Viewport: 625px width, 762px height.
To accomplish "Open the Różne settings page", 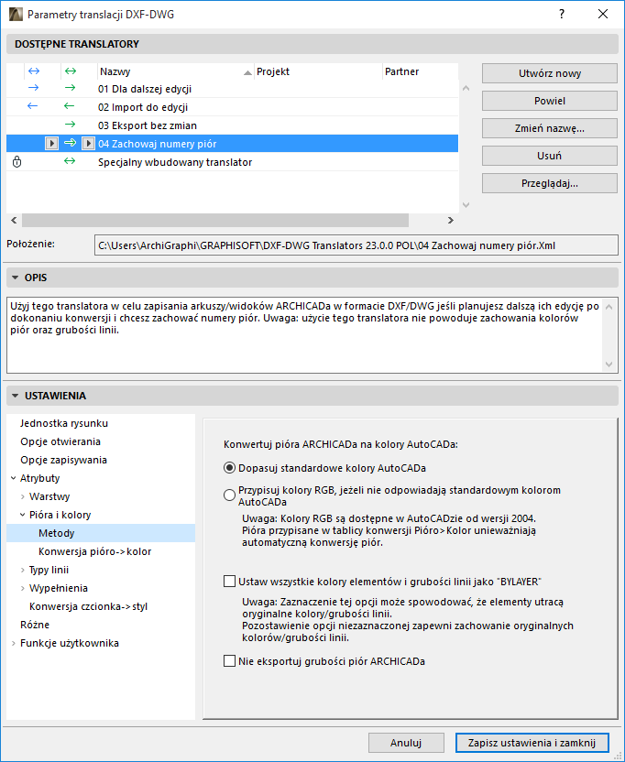I will [35, 625].
